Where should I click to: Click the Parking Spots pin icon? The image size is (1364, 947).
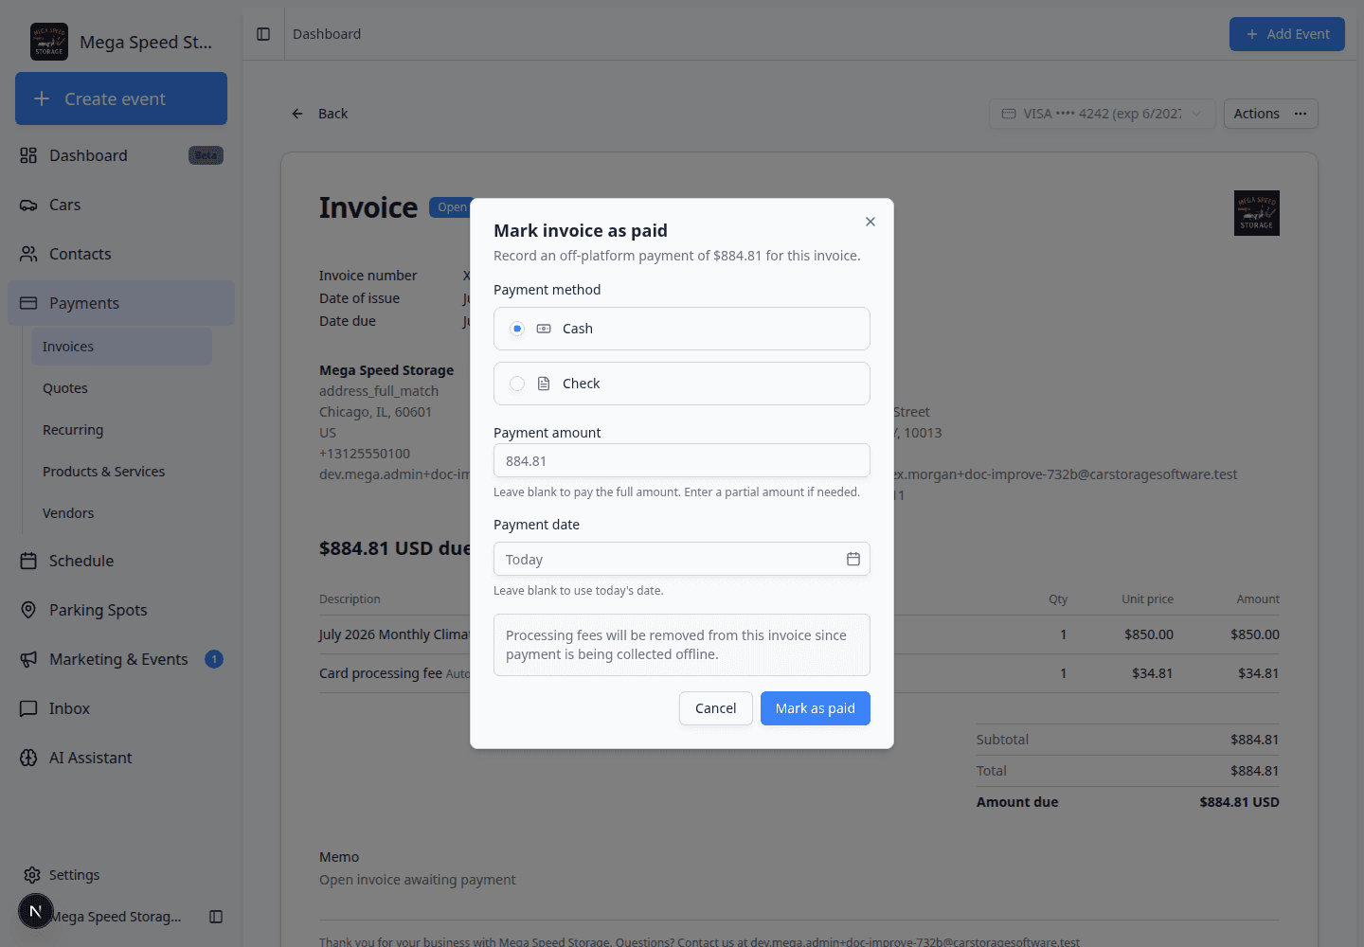(x=28, y=610)
